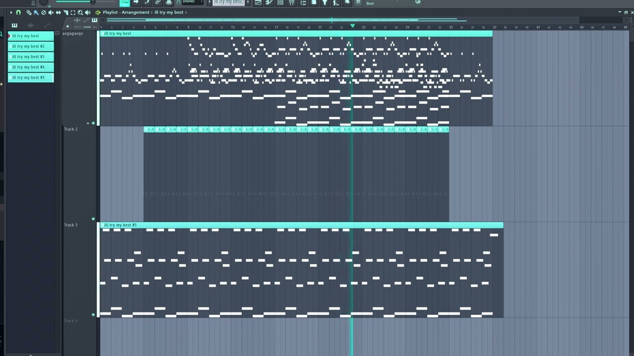Open the 'ill try my best' breadcrumb menu
This screenshot has height=356, width=634.
tap(169, 12)
